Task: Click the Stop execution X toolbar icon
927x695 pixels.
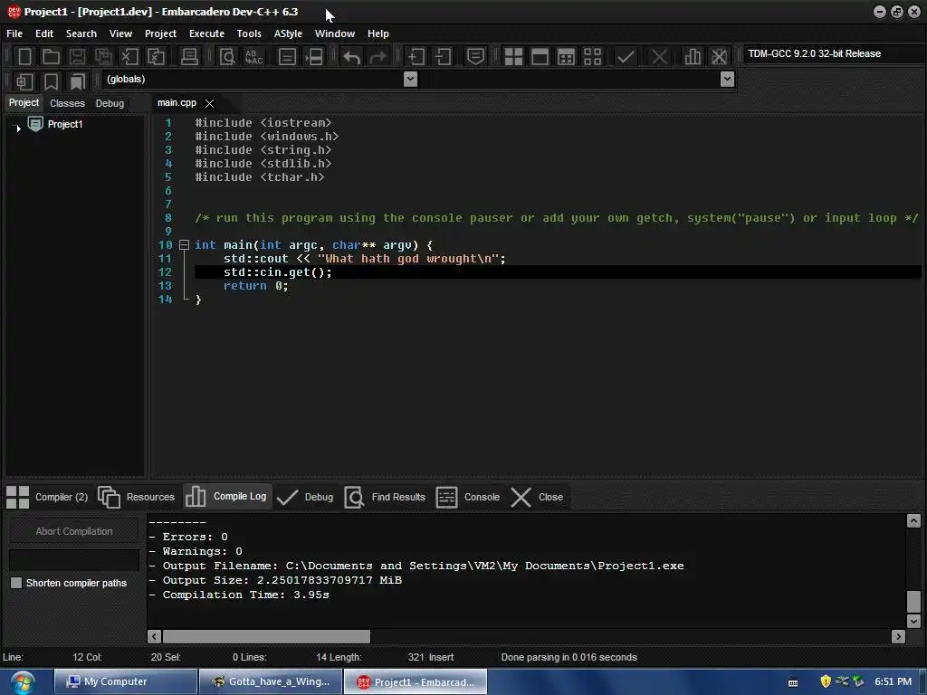Action: point(659,57)
